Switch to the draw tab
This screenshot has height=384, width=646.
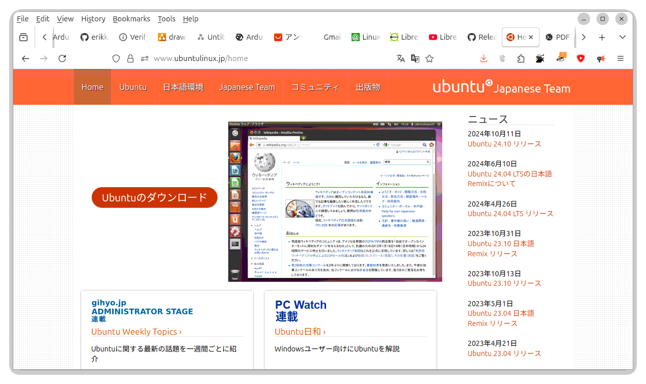coord(172,37)
